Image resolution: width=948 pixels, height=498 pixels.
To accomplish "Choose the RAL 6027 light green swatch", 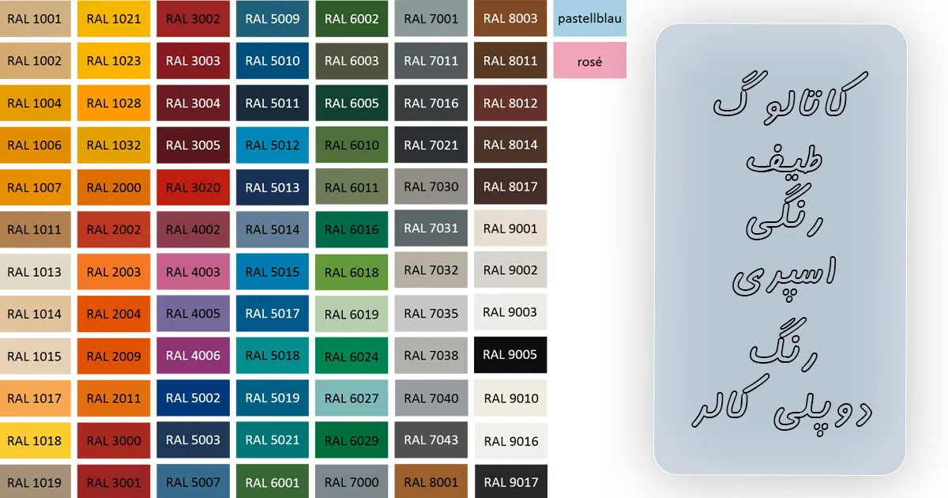I will pos(352,398).
